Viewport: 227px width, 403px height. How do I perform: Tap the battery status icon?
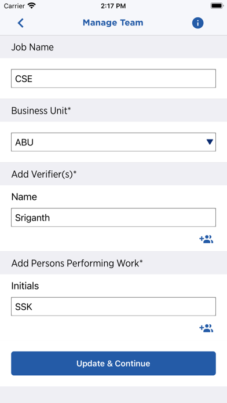click(217, 6)
